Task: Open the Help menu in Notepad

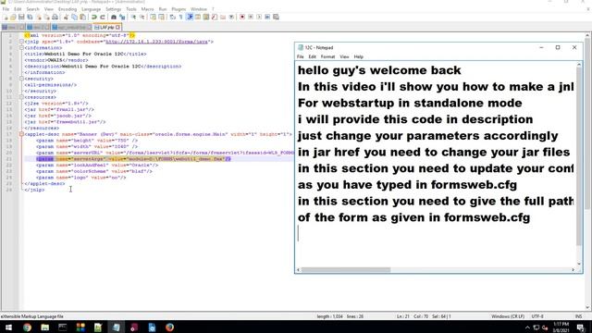Action: pyautogui.click(x=358, y=56)
